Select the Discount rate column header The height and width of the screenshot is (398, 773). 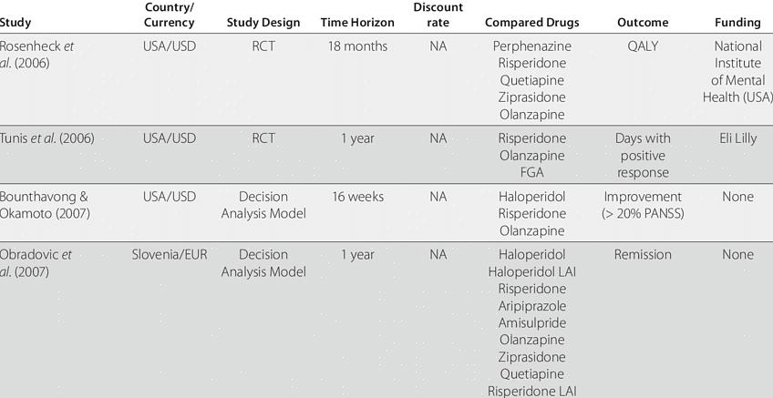tap(438, 15)
